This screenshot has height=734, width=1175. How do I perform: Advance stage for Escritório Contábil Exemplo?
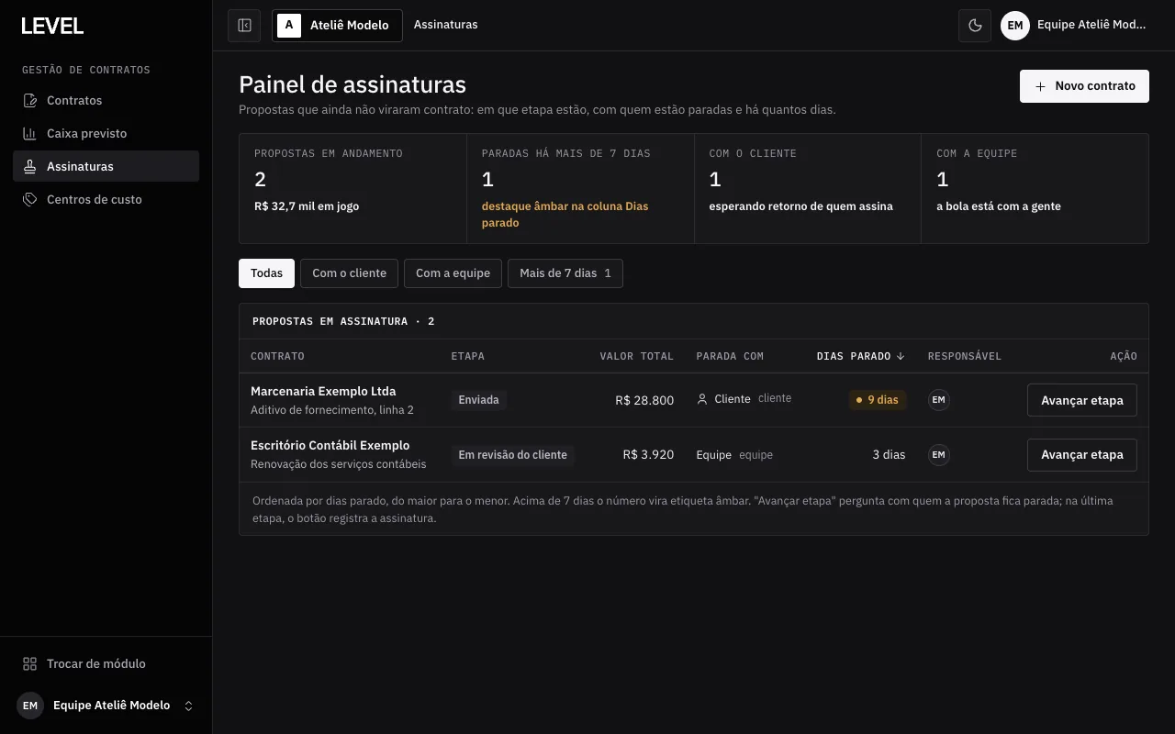[x=1081, y=455]
